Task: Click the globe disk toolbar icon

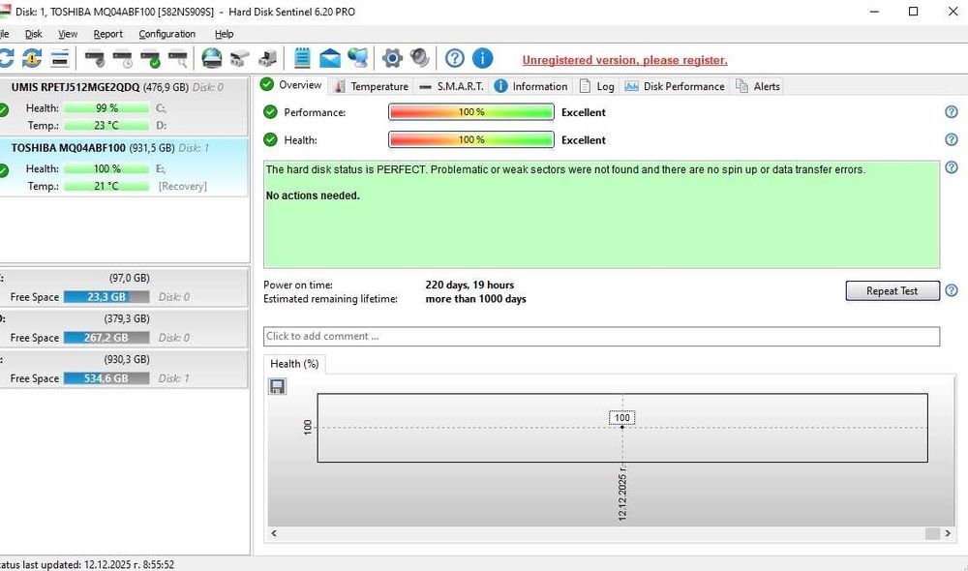Action: (212, 59)
